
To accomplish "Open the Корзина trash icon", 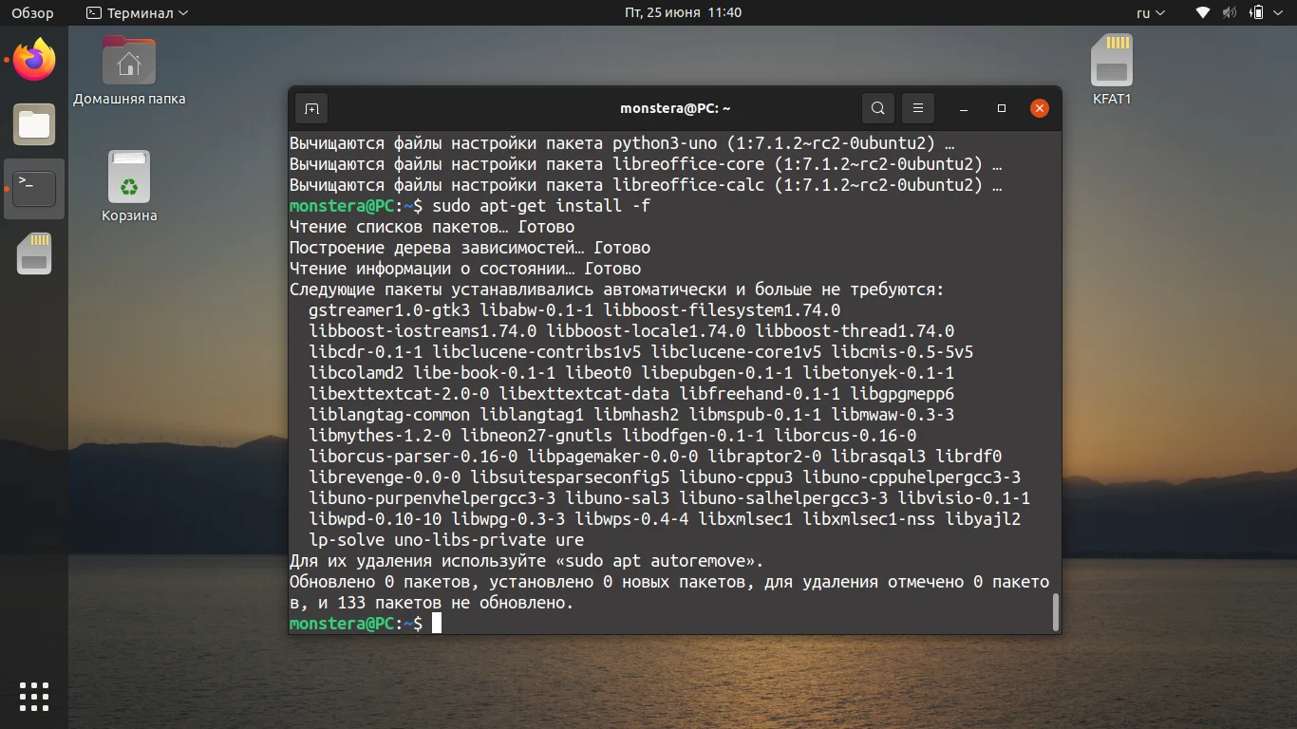I will tap(129, 186).
